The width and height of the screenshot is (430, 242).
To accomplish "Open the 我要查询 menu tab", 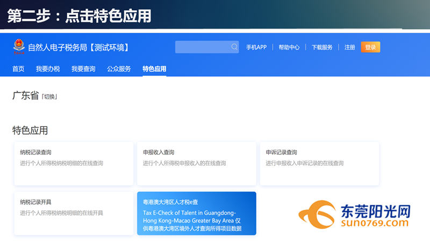I will 83,69.
